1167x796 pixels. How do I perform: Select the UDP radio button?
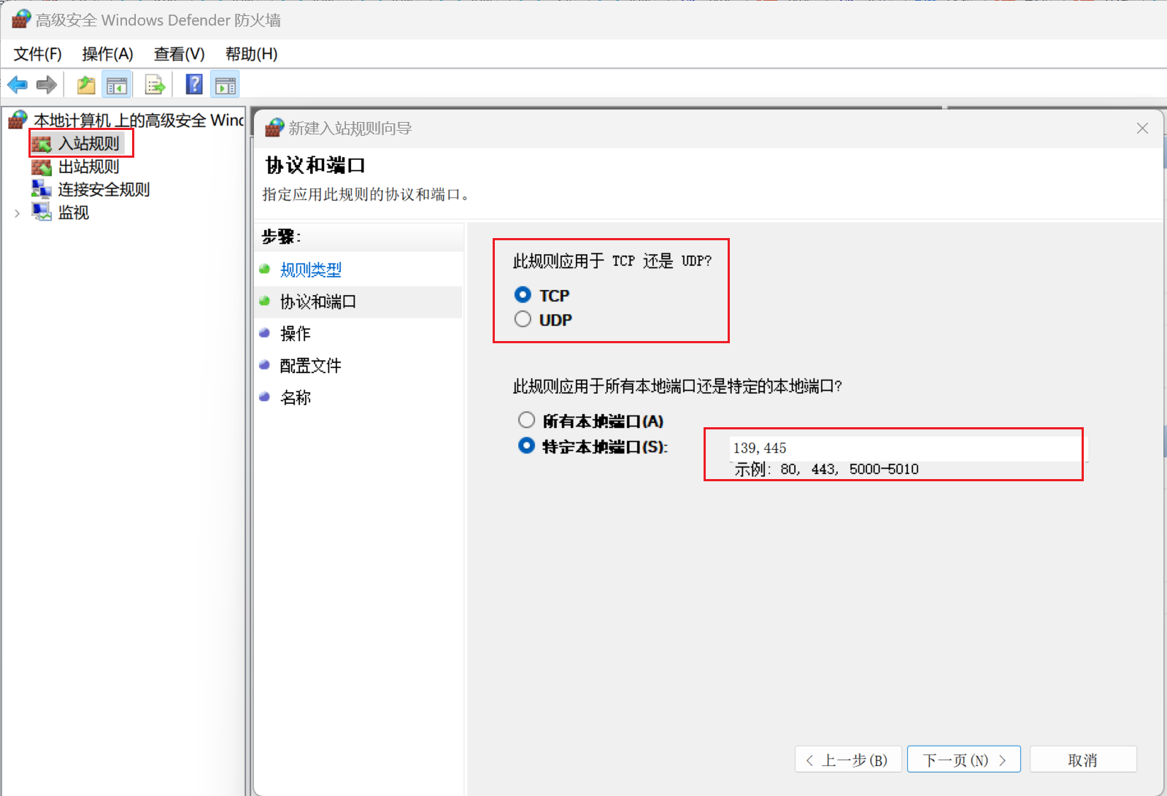click(523, 319)
